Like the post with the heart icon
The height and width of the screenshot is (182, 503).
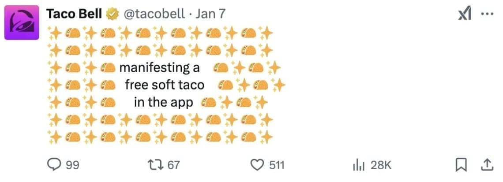[257, 165]
